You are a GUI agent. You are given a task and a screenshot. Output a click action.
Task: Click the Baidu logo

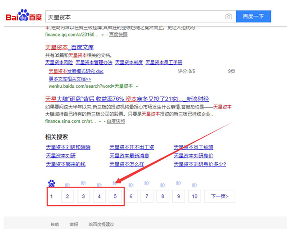click(x=23, y=16)
